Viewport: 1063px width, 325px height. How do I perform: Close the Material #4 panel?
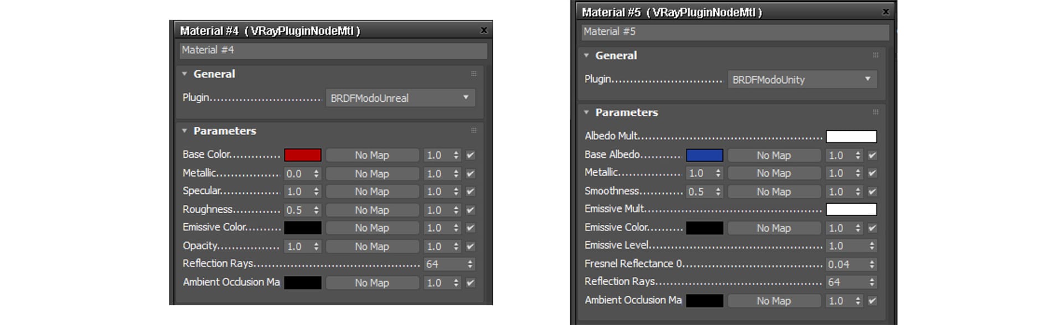484,30
